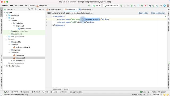
Task: Click the green Run app icon
Action: click(x=121, y=6)
